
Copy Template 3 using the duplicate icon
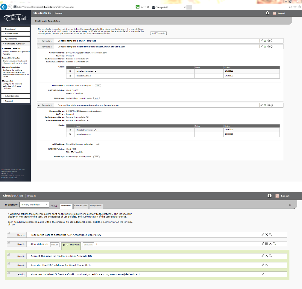point(268,105)
